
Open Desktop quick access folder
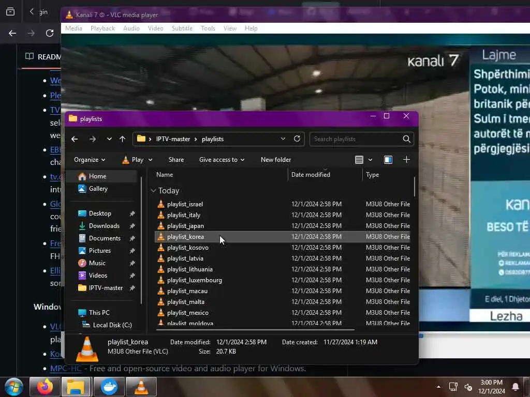(x=100, y=213)
